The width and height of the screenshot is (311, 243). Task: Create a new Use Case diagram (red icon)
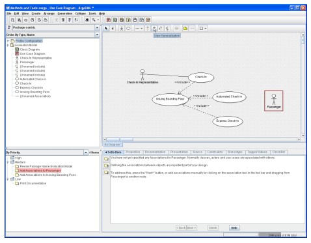click(109, 20)
